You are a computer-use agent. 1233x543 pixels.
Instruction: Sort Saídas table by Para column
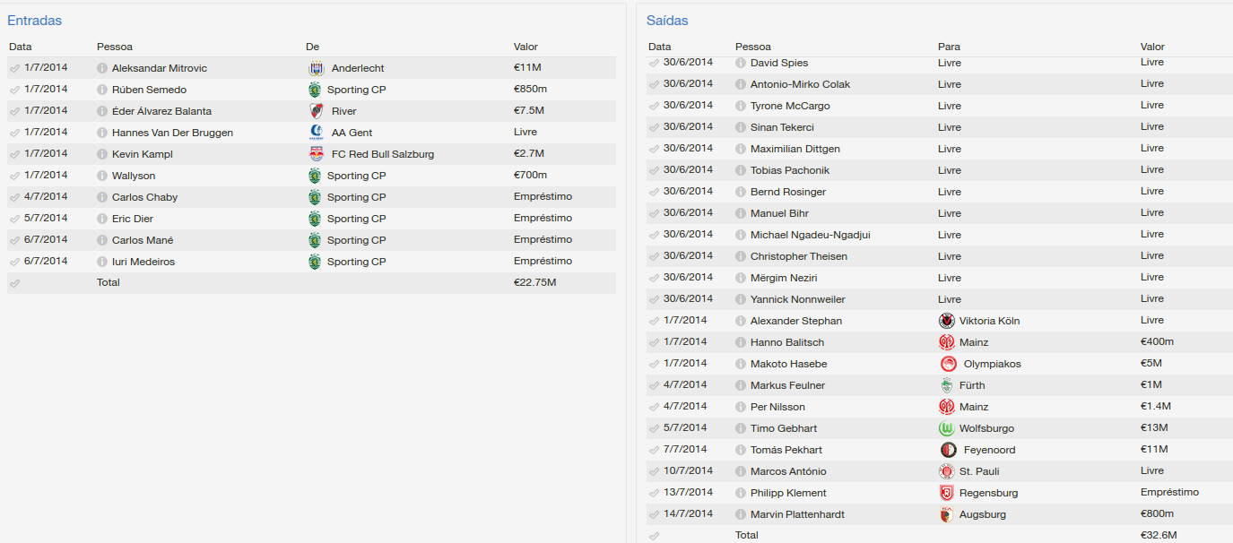click(949, 47)
